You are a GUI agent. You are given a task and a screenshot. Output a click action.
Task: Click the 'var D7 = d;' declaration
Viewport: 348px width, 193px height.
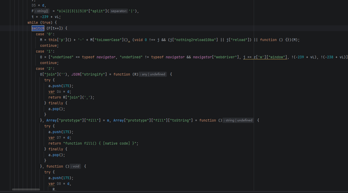coord(60,138)
